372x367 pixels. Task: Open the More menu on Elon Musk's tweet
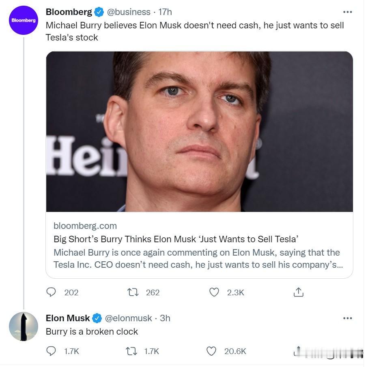click(x=347, y=318)
